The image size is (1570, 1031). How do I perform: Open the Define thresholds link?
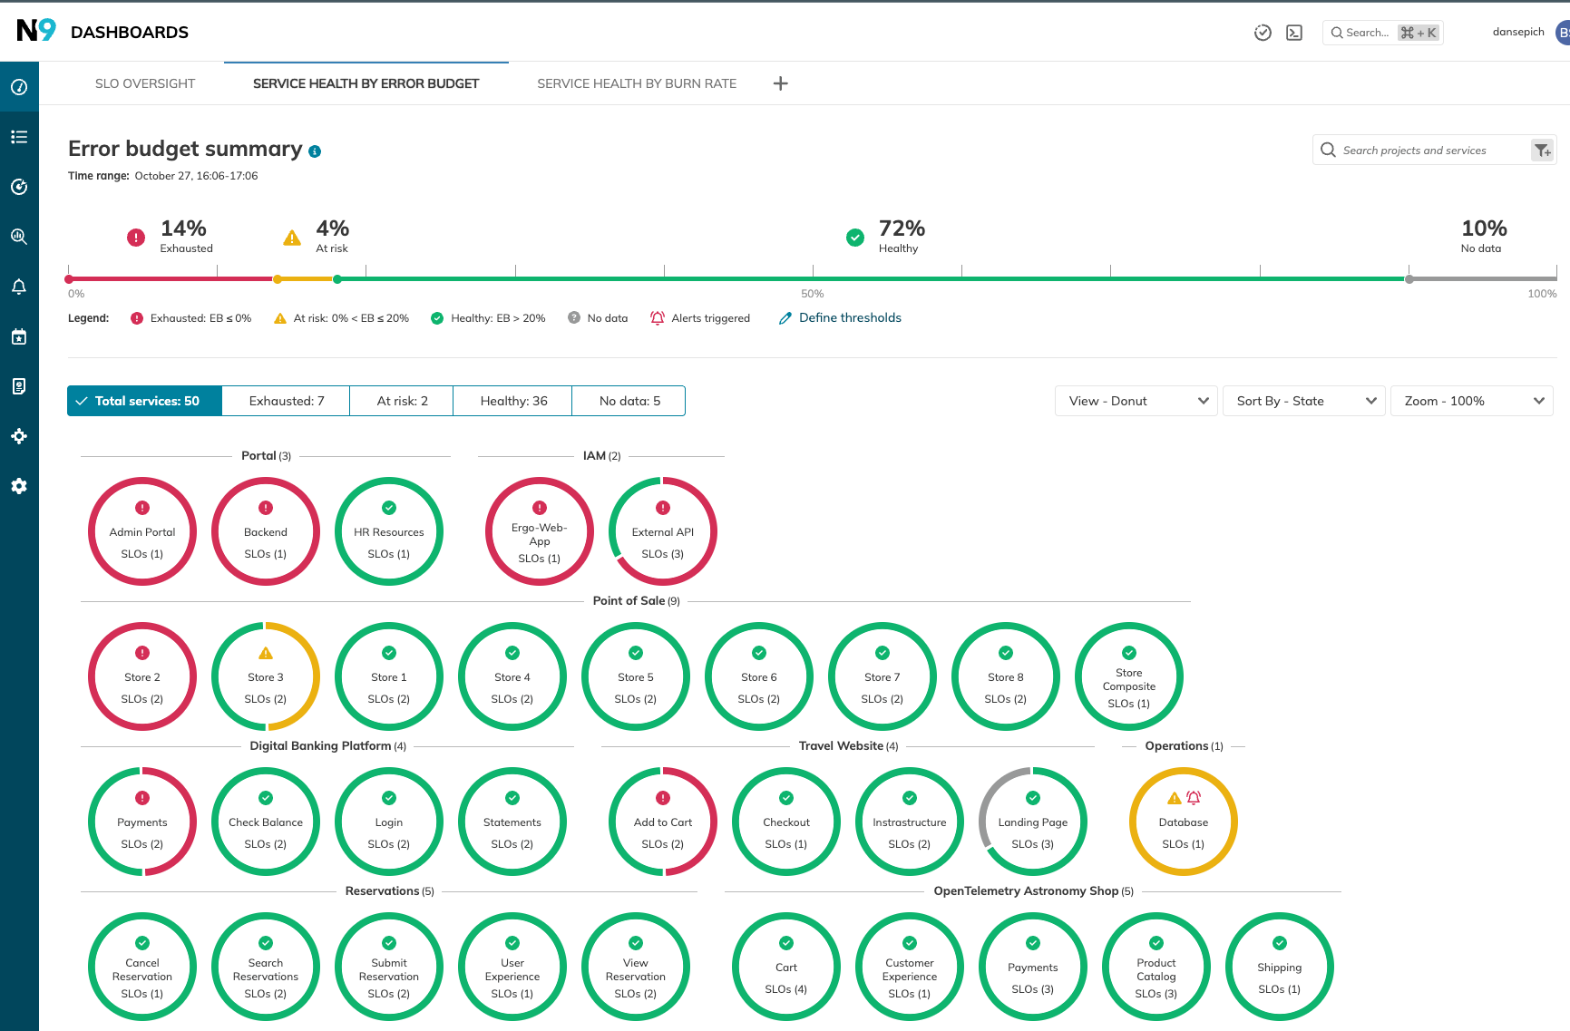click(x=850, y=317)
